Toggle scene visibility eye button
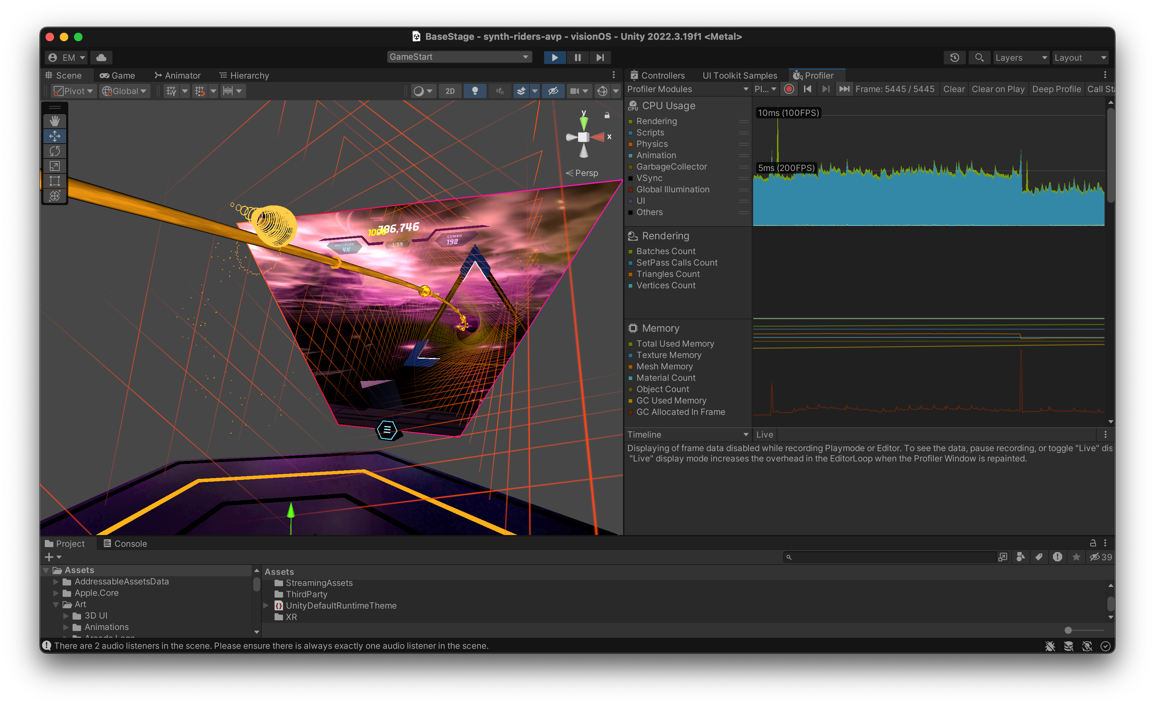Image resolution: width=1155 pixels, height=706 pixels. point(553,91)
